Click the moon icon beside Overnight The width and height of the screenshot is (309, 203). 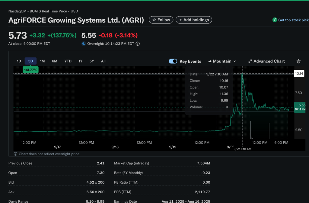(84, 44)
